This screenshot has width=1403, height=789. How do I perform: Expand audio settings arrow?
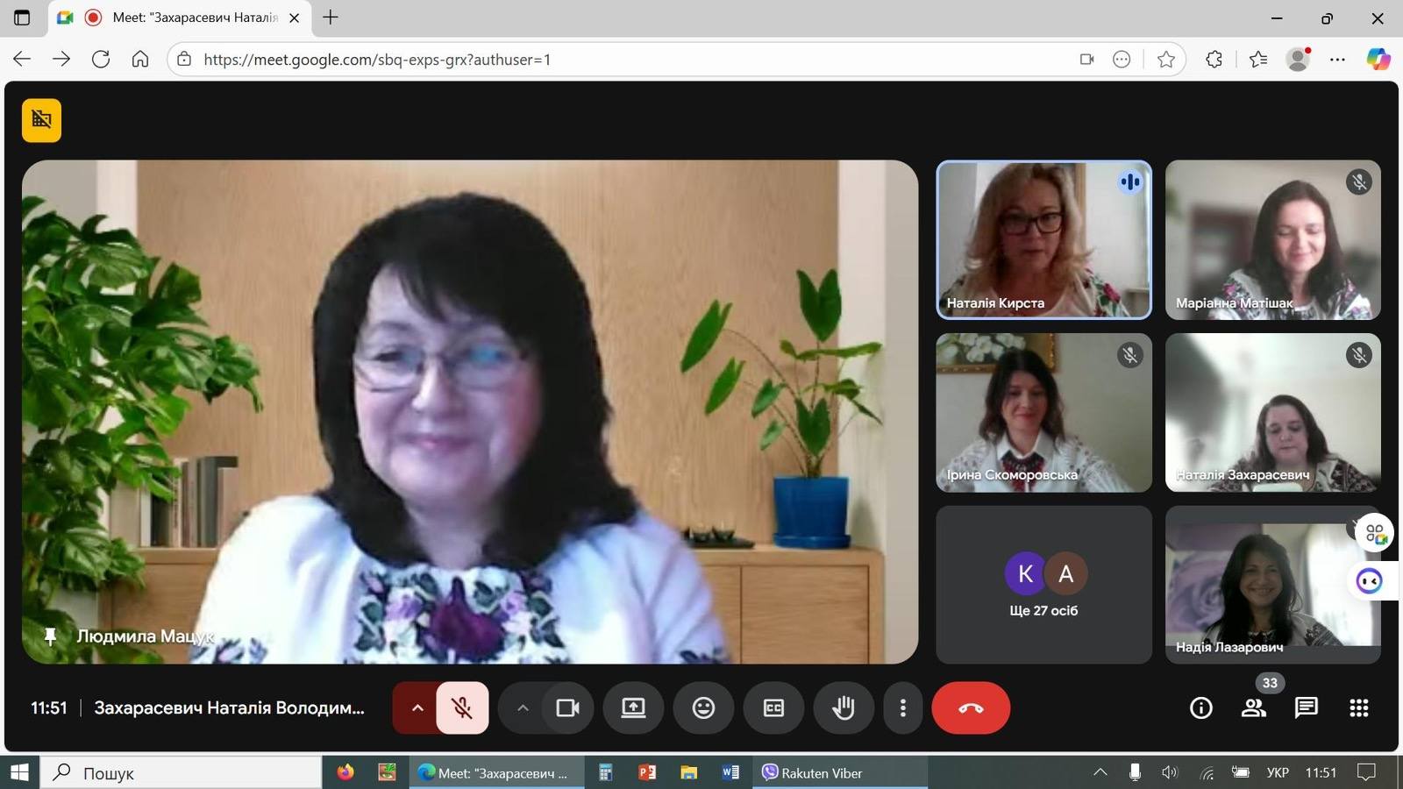[417, 707]
